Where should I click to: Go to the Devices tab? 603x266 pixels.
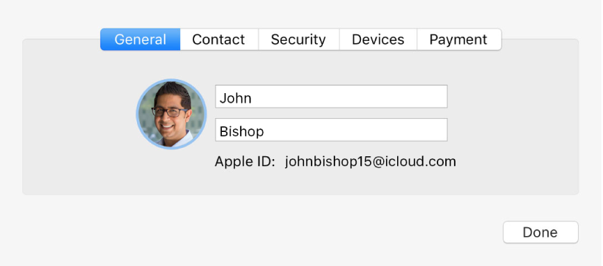click(x=378, y=40)
